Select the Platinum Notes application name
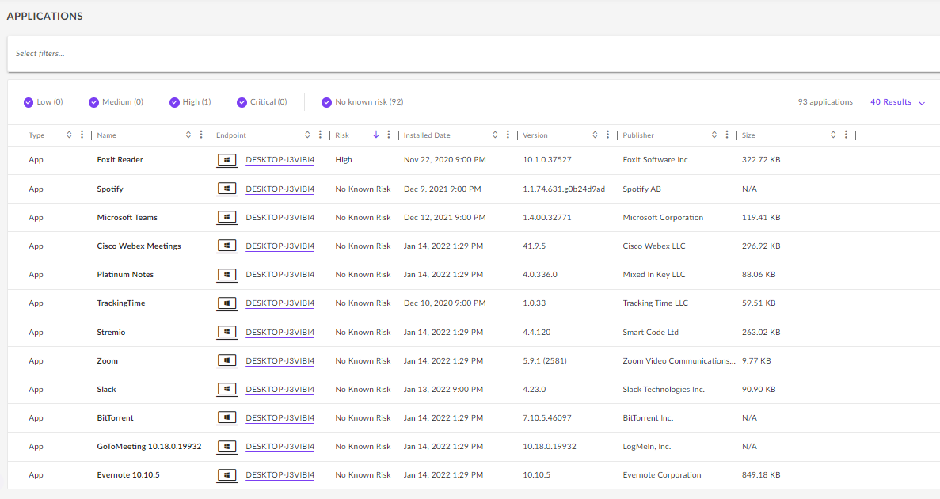This screenshot has height=499, width=940. click(x=125, y=275)
